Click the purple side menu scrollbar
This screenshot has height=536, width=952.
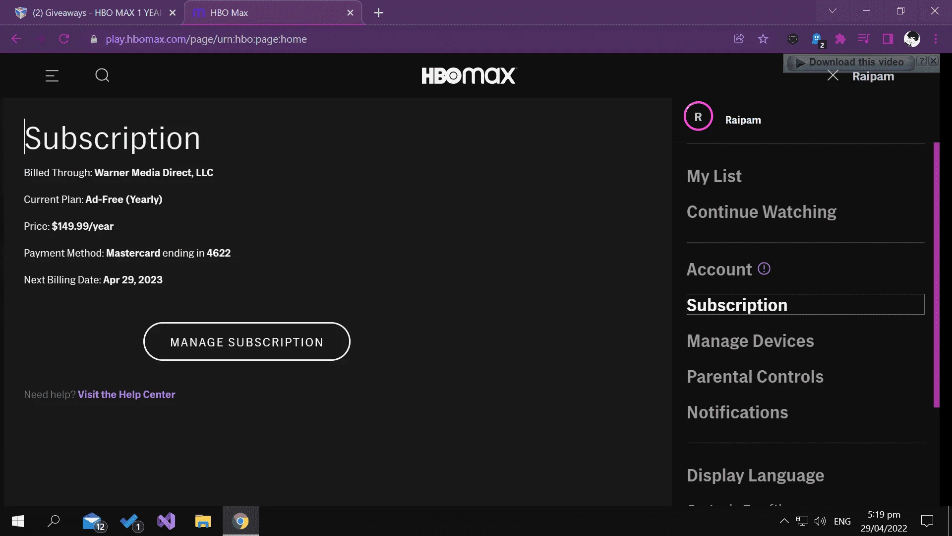936,275
